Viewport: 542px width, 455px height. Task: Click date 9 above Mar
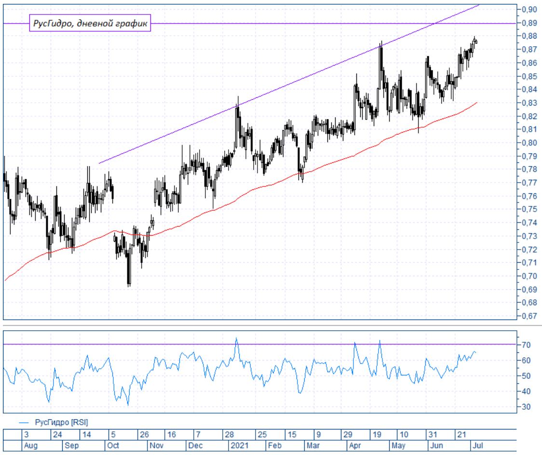click(x=318, y=435)
